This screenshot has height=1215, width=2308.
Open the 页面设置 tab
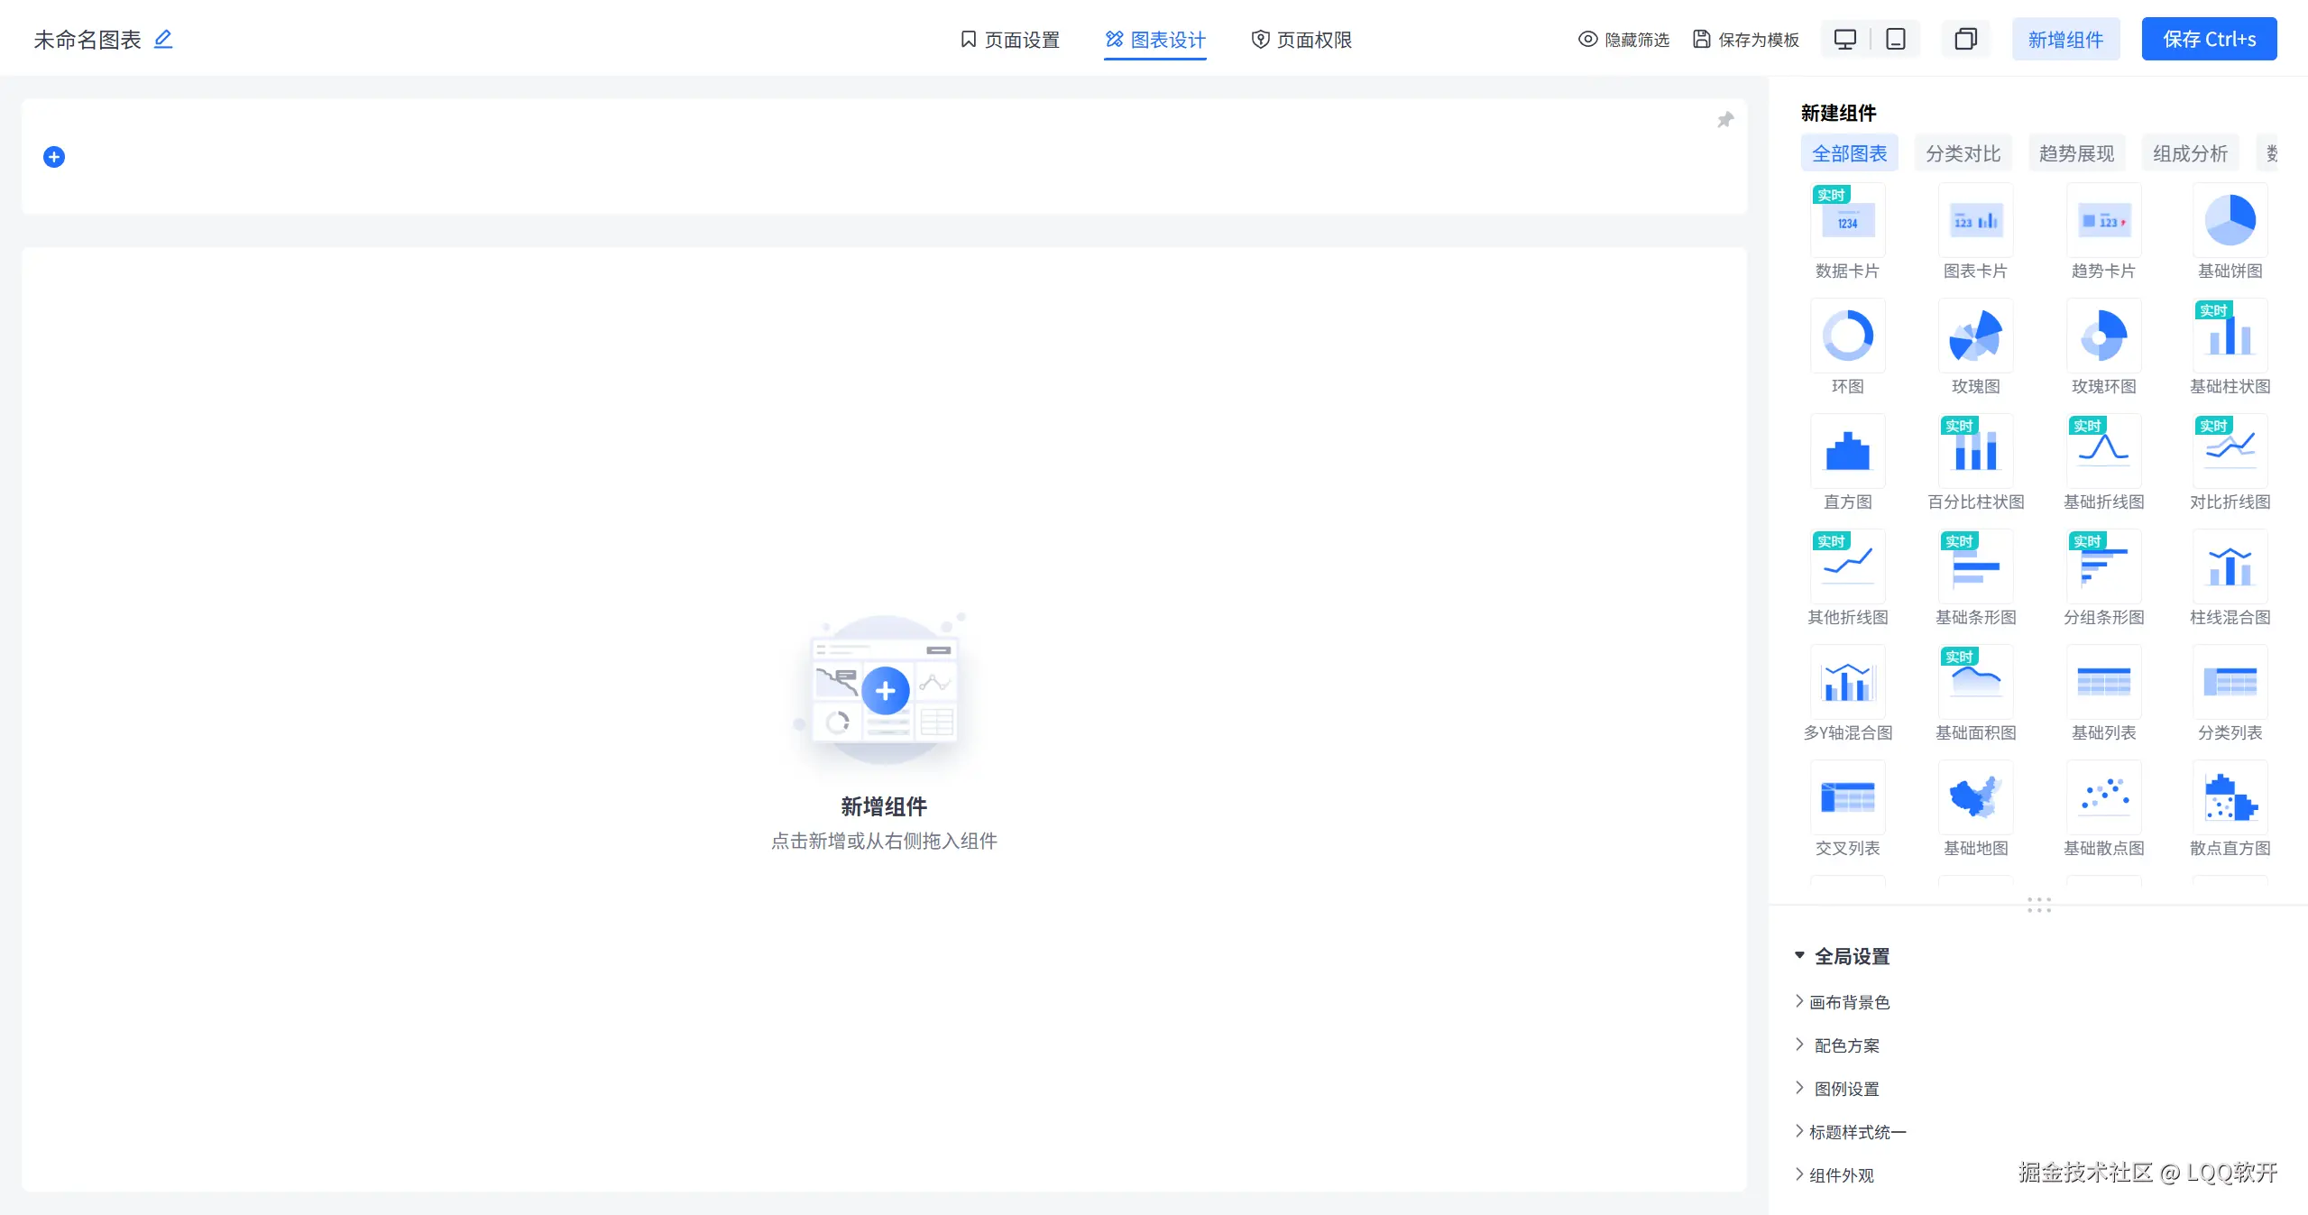click(1010, 39)
